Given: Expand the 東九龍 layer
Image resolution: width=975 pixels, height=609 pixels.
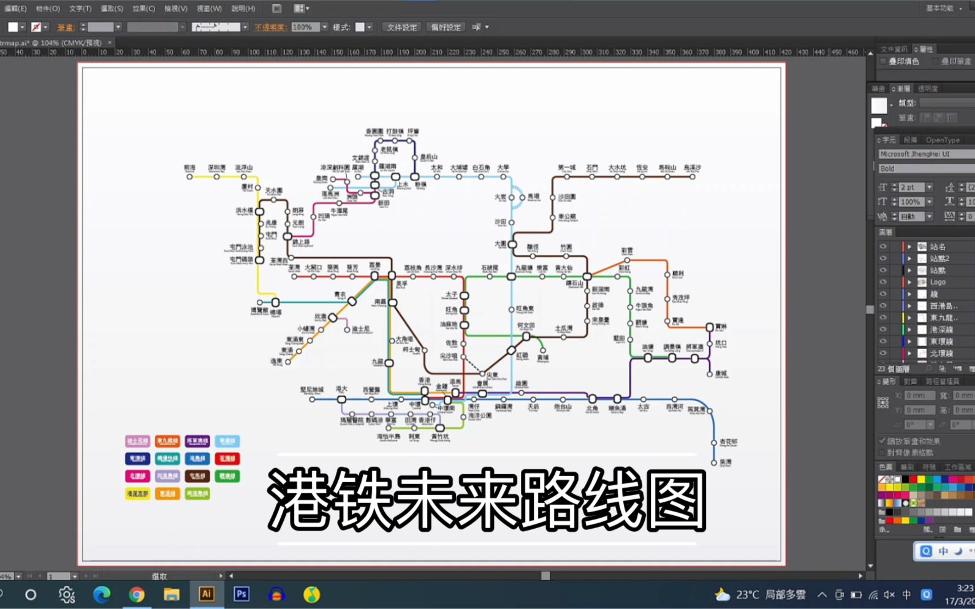Looking at the screenshot, I should tap(909, 317).
